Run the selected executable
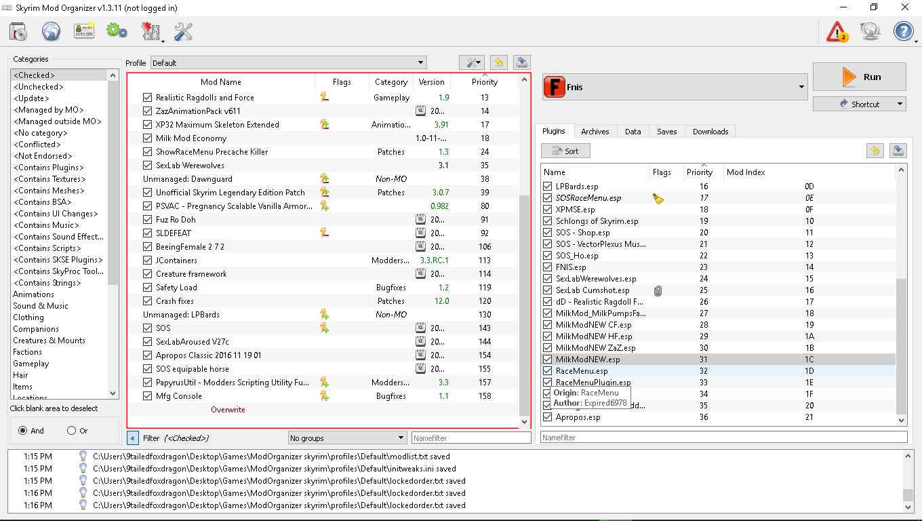 click(860, 77)
